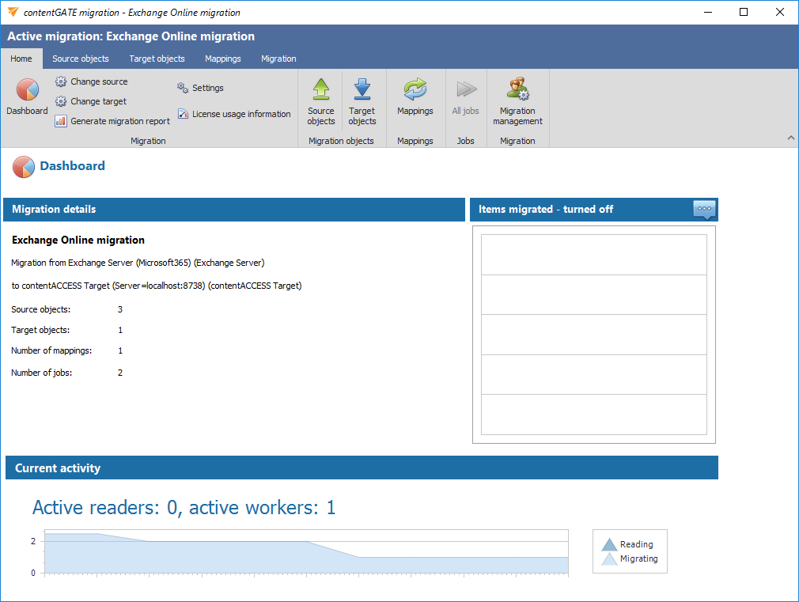Open the Dashboard pie chart icon in ribbon

(27, 91)
